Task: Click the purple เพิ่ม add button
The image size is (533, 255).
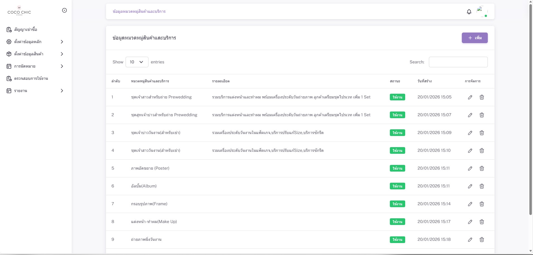Action: (x=474, y=38)
